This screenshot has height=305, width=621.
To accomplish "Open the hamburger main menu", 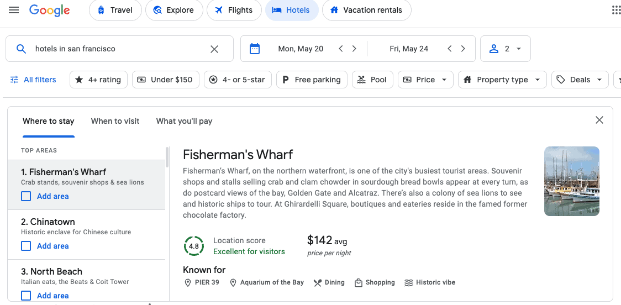I will [14, 10].
